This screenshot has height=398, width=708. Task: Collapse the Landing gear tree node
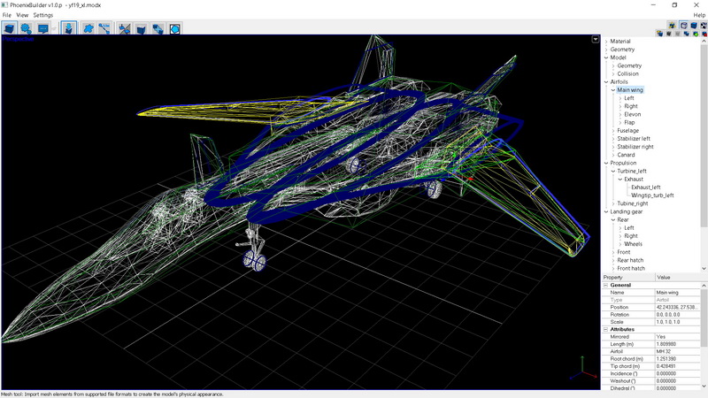[x=606, y=212]
